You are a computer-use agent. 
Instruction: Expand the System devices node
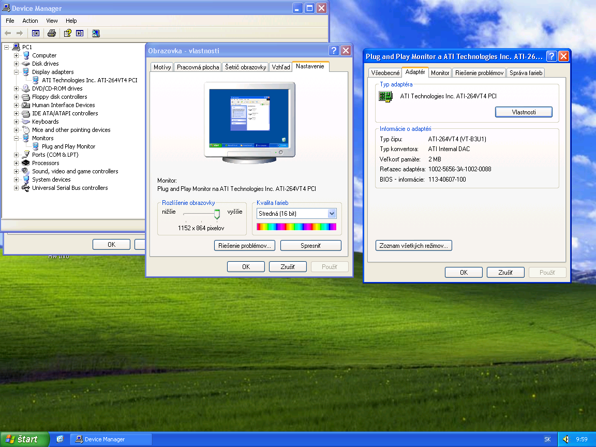17,180
